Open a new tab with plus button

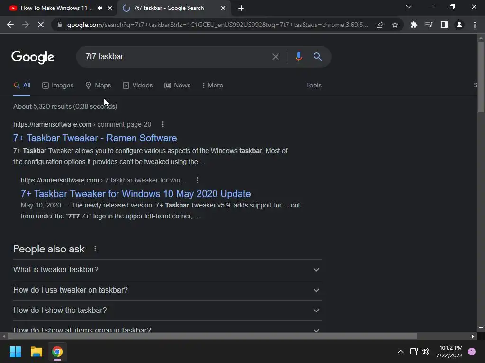pyautogui.click(x=241, y=8)
